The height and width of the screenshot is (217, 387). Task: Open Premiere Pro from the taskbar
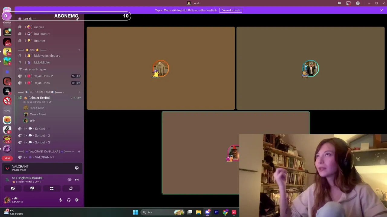click(x=216, y=212)
